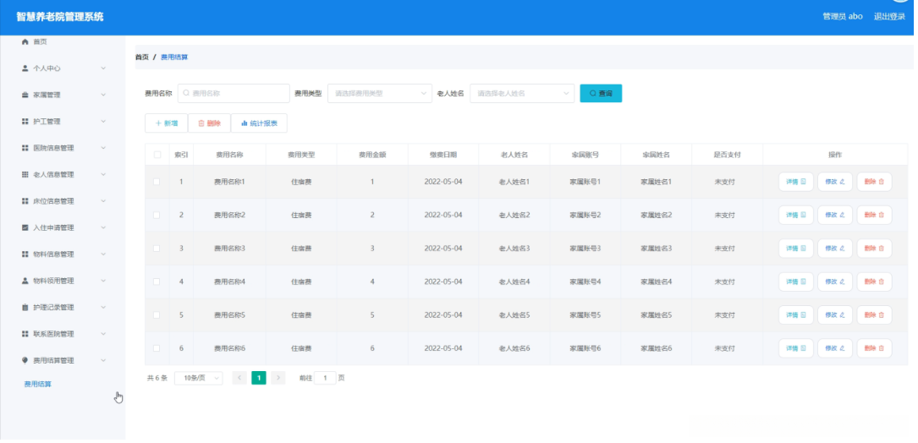
Task: Click the icon beside 物料领用管理
Action: tap(25, 281)
